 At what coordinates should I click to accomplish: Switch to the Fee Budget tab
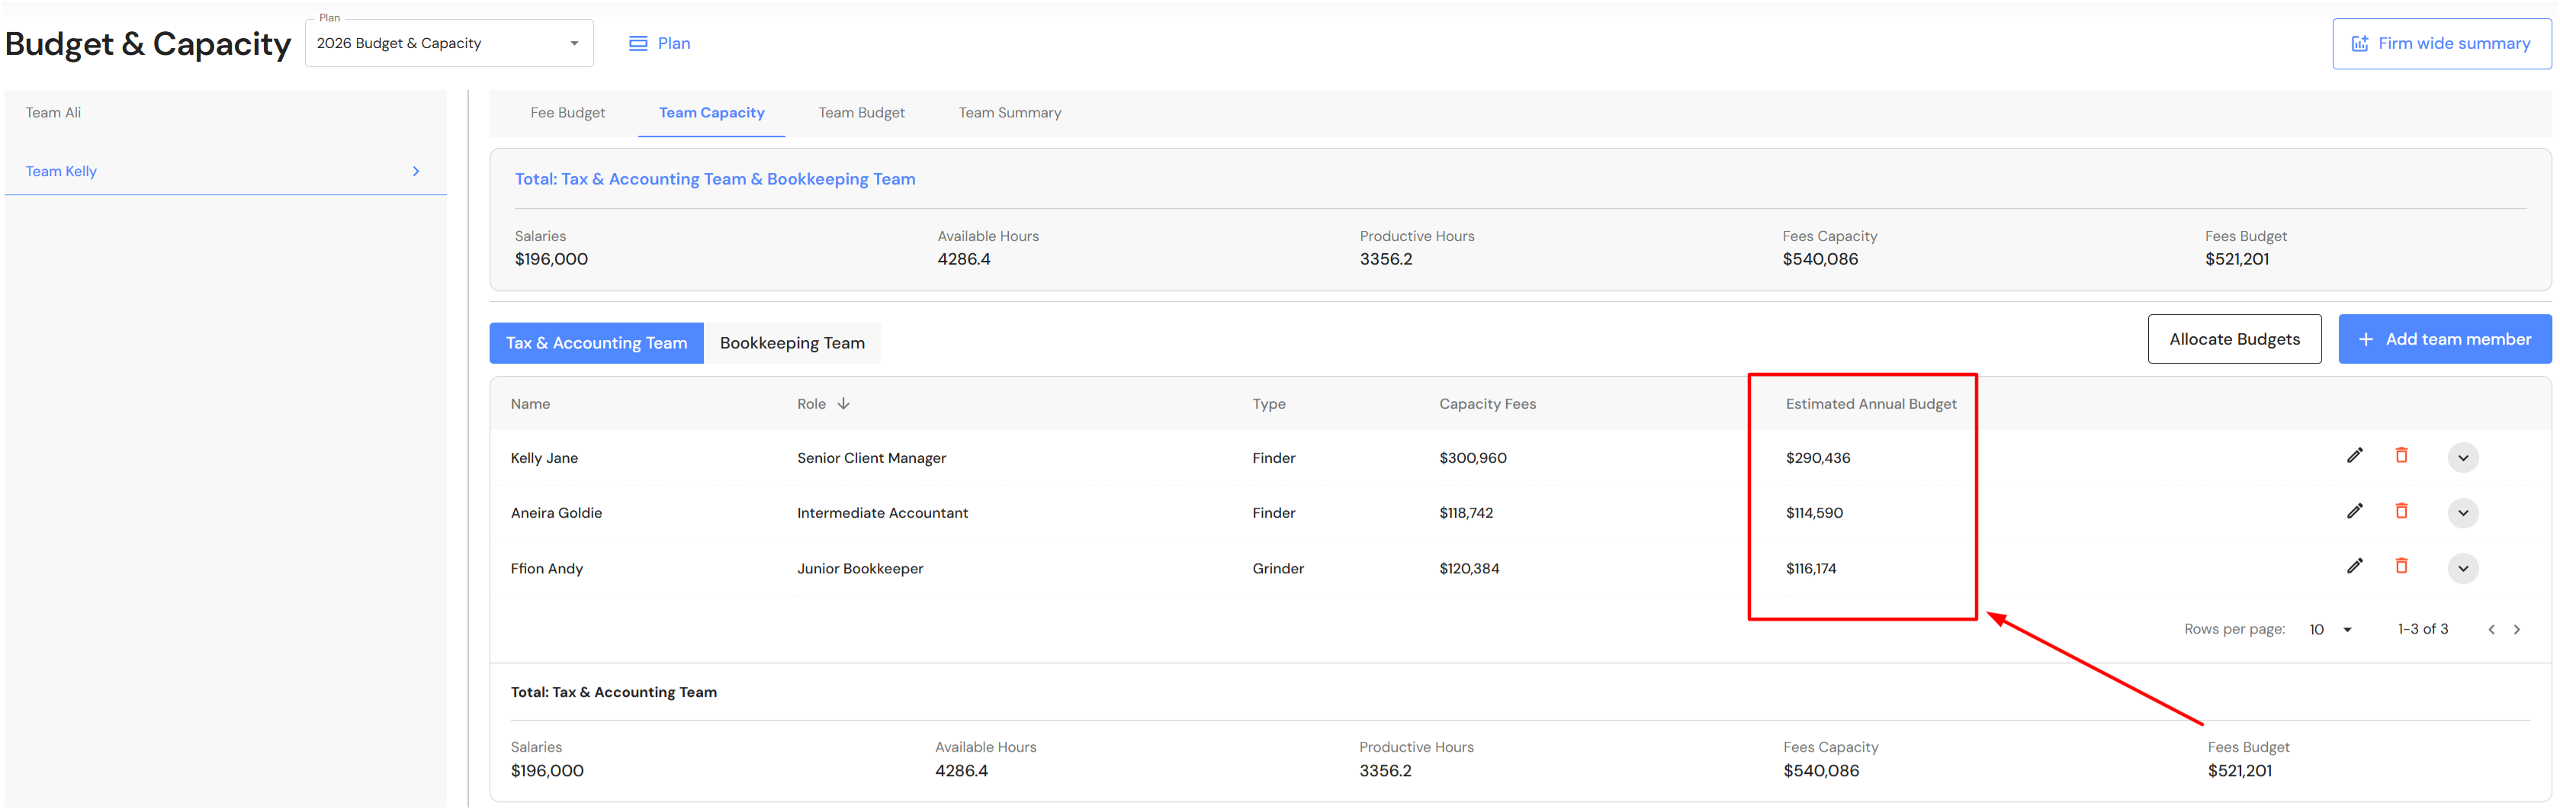(x=567, y=114)
